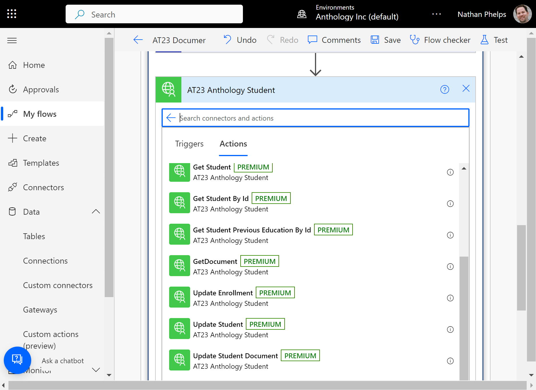
Task: Close the AT23 Anthology Student card
Action: pyautogui.click(x=466, y=89)
